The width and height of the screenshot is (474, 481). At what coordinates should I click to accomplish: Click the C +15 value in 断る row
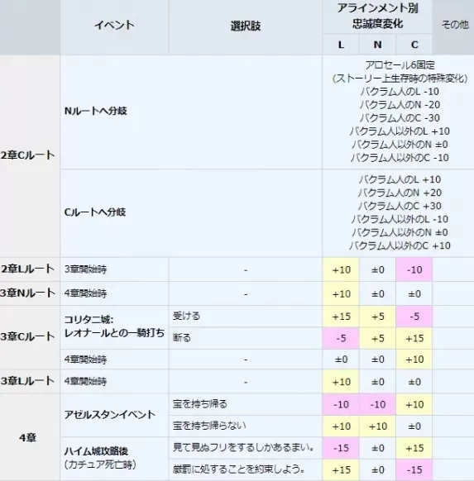coord(414,338)
